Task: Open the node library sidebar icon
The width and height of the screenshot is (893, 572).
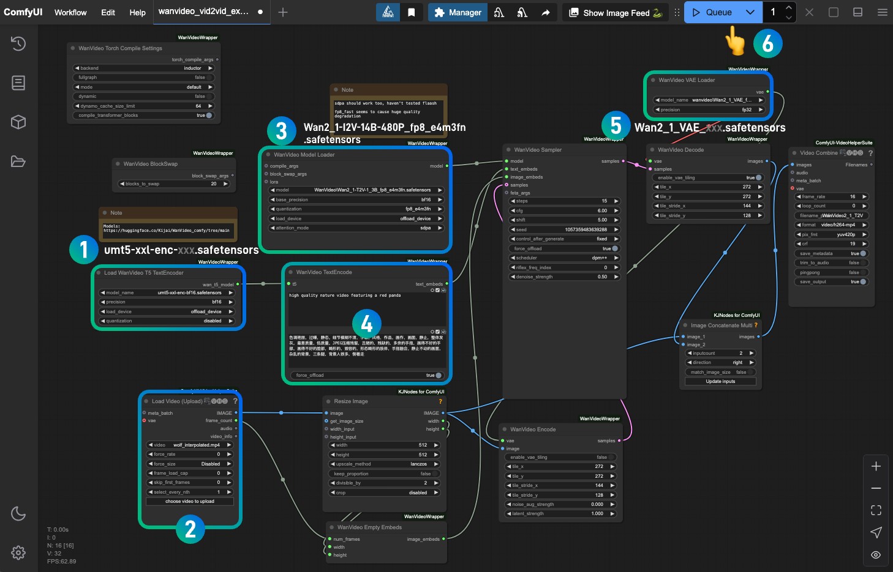Action: [x=18, y=83]
